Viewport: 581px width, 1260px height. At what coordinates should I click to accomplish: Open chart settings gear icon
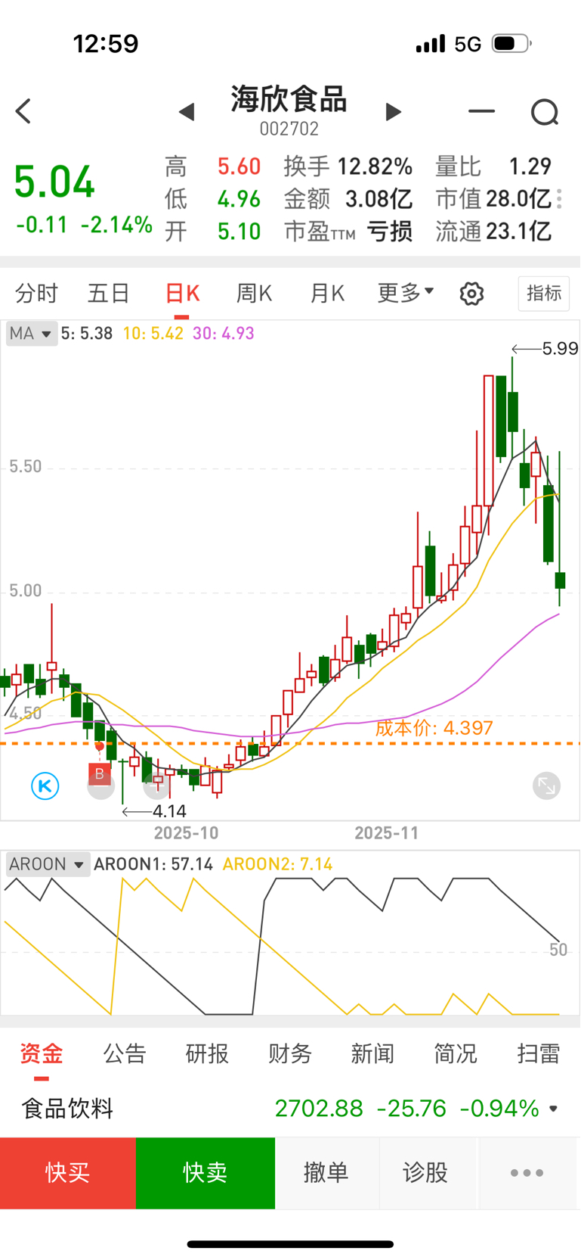(471, 294)
